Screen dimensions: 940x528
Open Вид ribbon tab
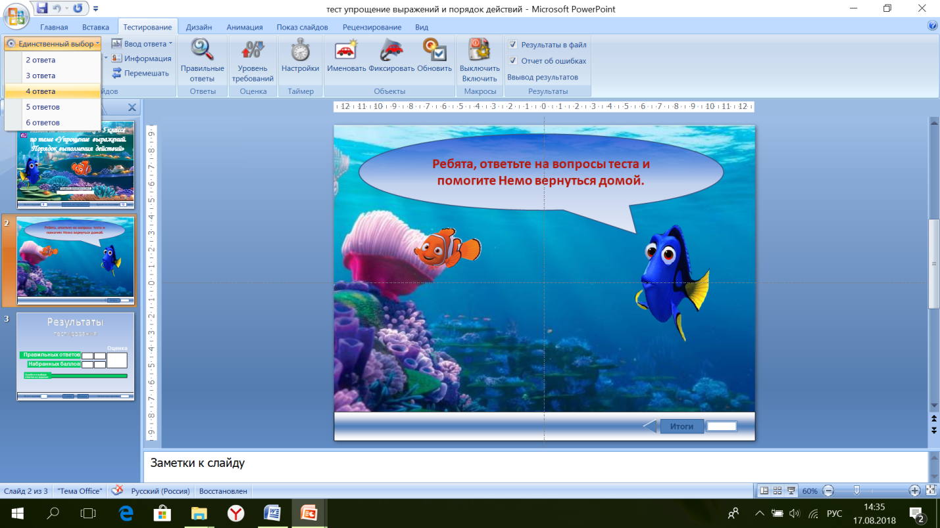tap(422, 27)
